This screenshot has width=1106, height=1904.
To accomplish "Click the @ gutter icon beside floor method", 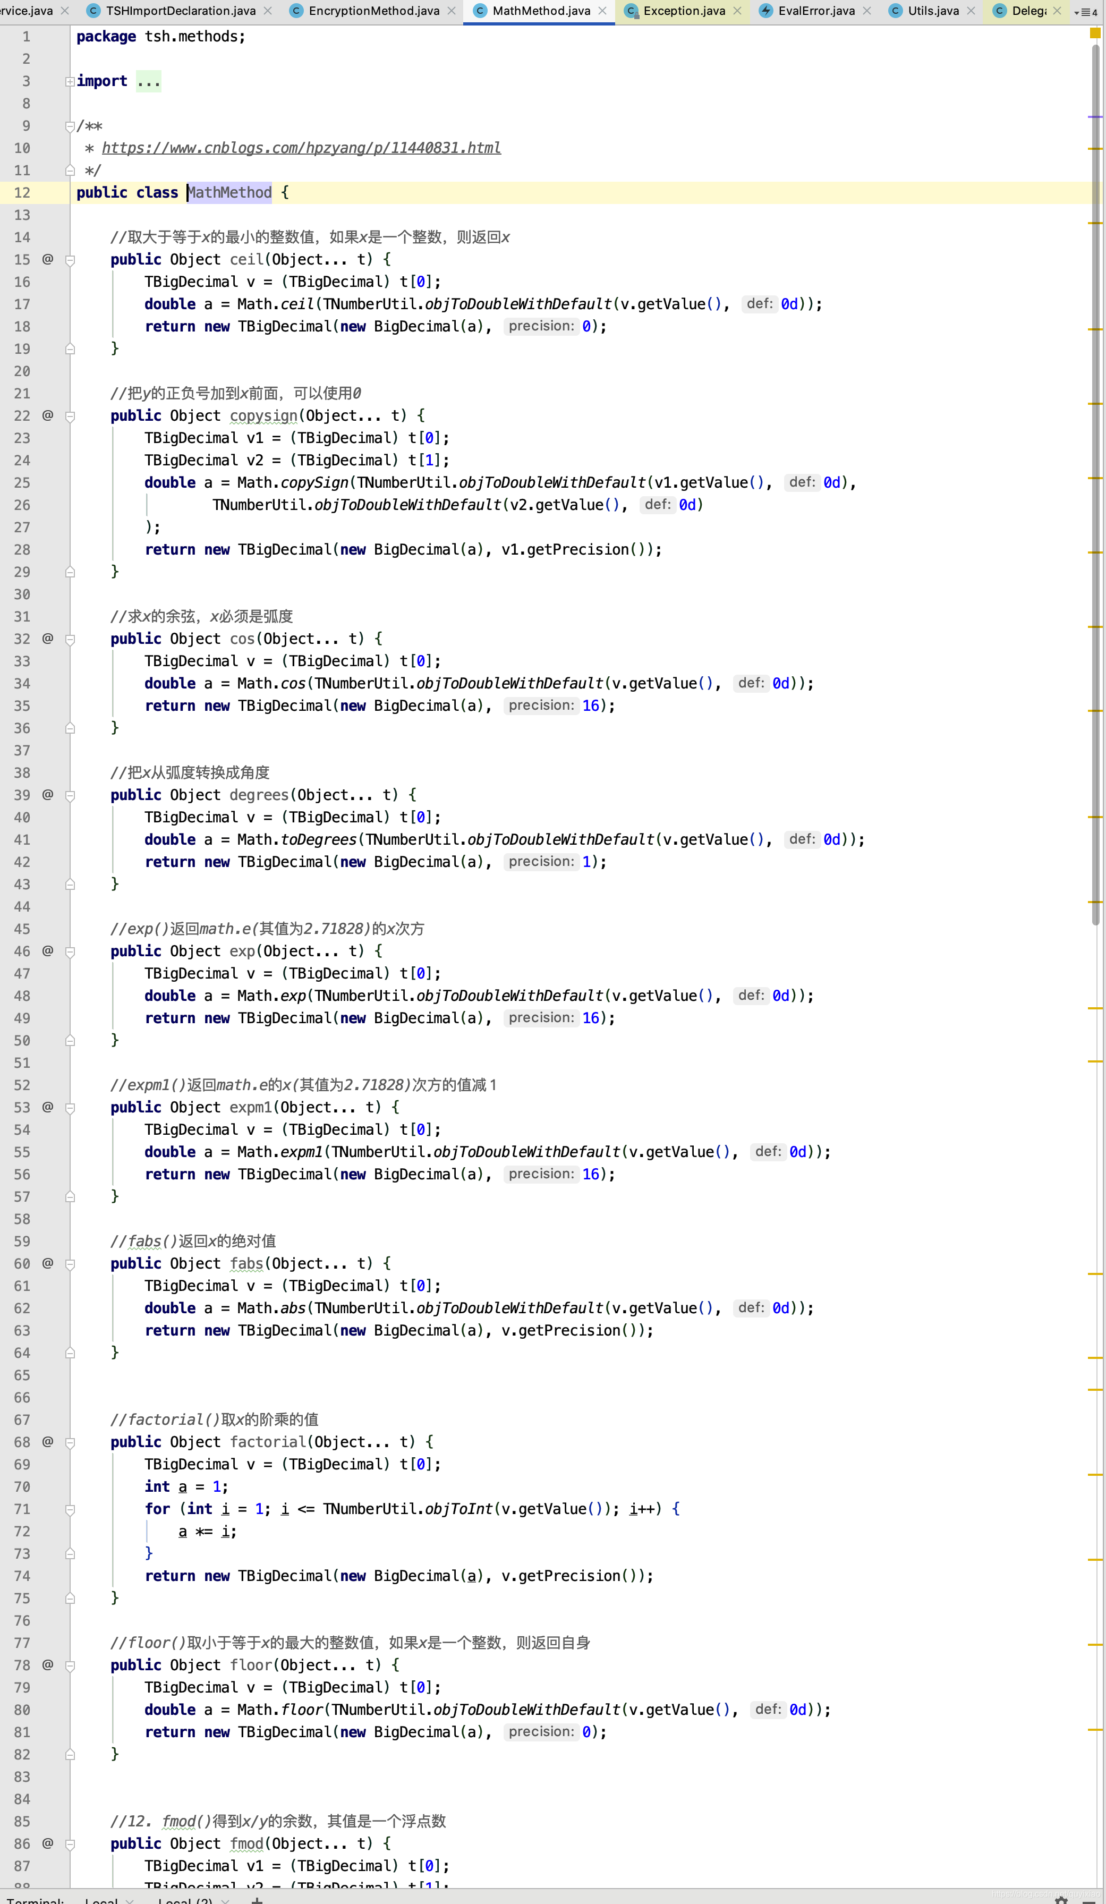I will (48, 1664).
